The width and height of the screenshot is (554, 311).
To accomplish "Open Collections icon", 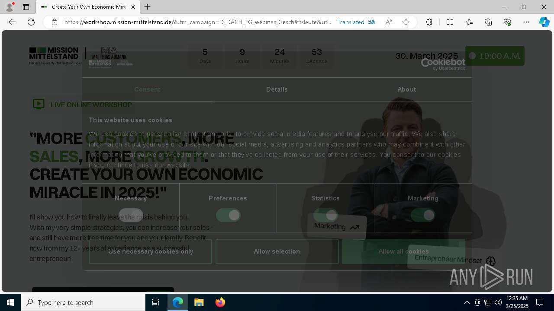I will (488, 22).
